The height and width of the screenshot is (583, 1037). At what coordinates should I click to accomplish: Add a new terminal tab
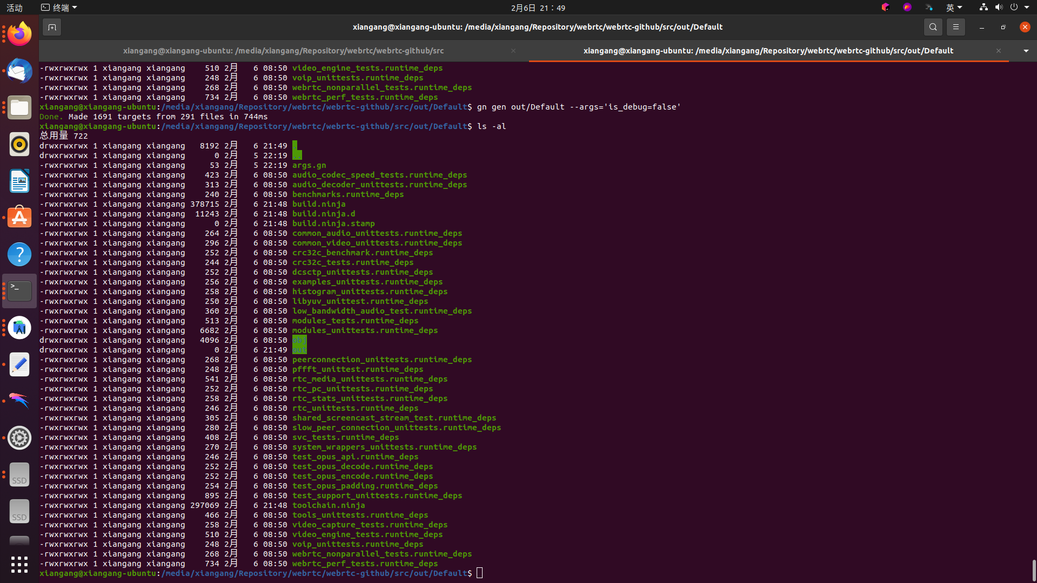pyautogui.click(x=52, y=27)
